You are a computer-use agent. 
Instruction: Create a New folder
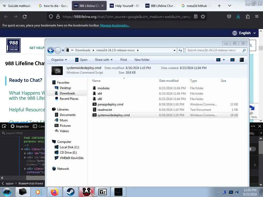pyautogui.click(x=142, y=60)
